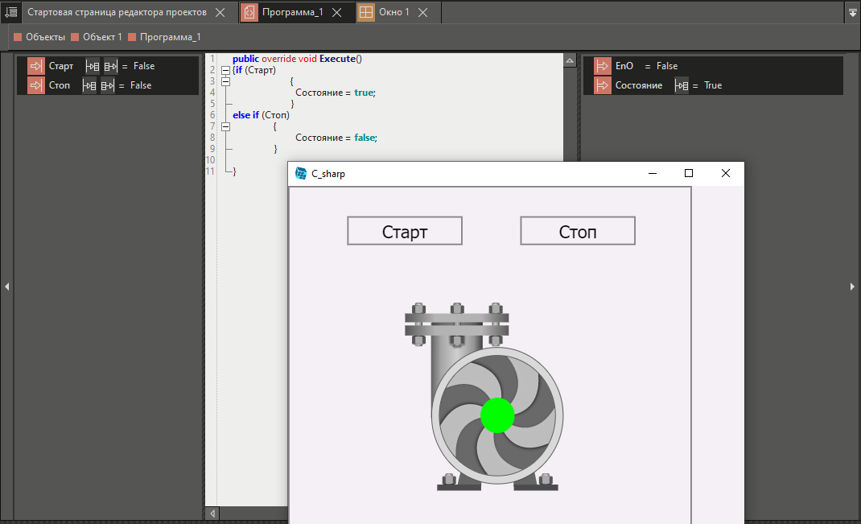Viewport: 861px width, 524px height.
Task: Click the EnO output argument icon
Action: click(x=602, y=66)
